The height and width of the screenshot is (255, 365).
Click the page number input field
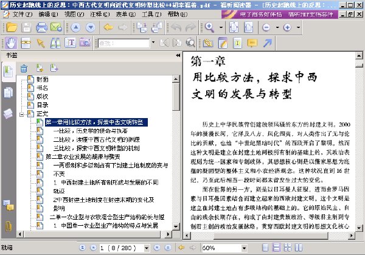tap(122, 248)
